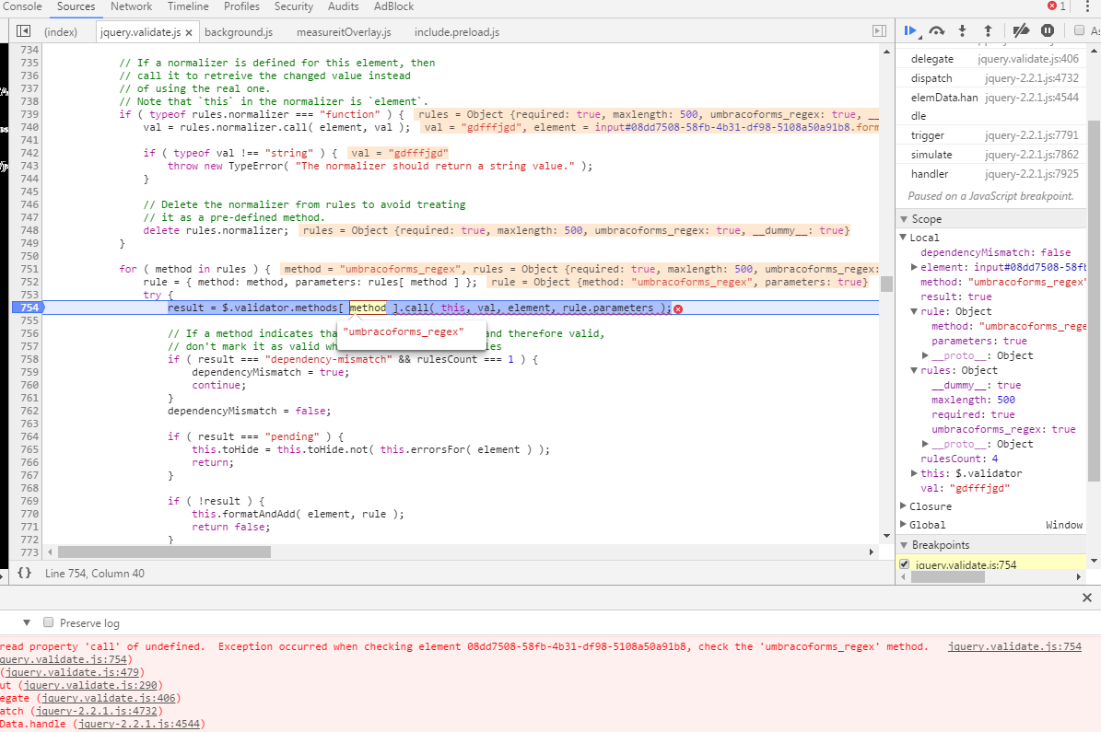The height and width of the screenshot is (732, 1101).
Task: Click the code pane scroll right arrow
Action: pyautogui.click(x=872, y=552)
